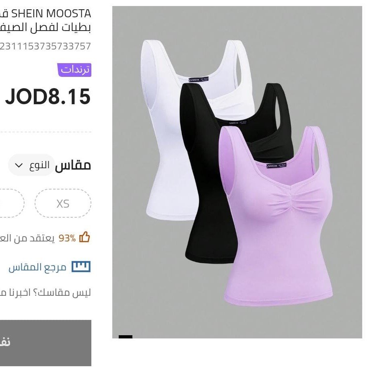Click the blue ruler size guide icon

click(81, 266)
